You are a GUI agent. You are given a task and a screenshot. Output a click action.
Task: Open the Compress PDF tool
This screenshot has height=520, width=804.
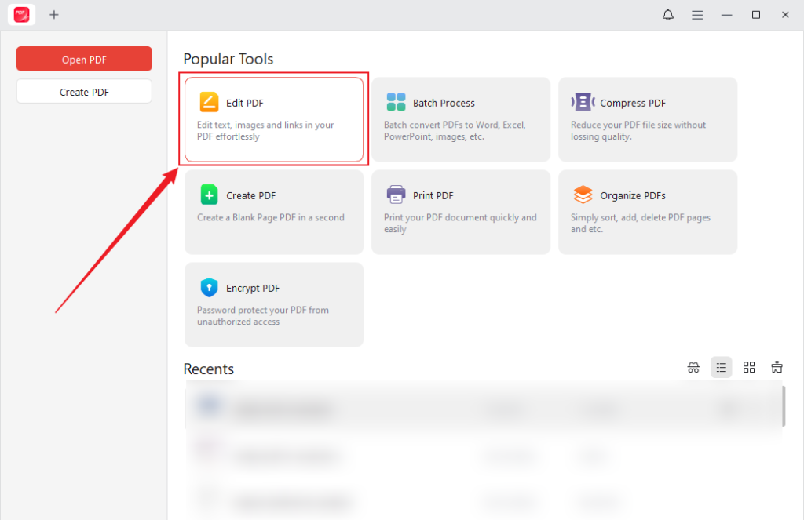click(x=647, y=119)
